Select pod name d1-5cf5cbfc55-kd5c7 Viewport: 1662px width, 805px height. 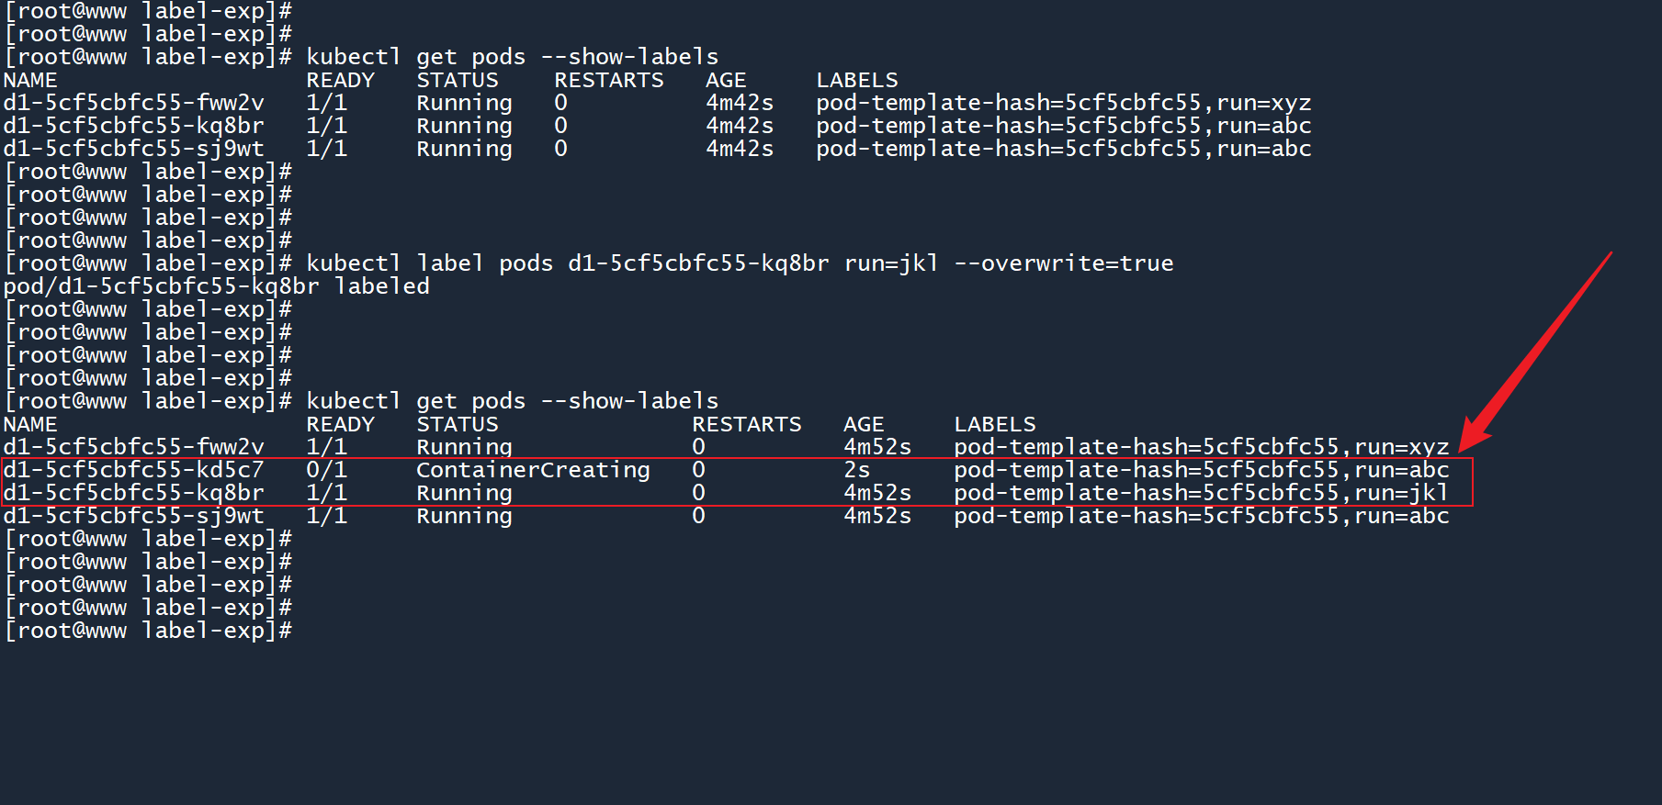(133, 470)
